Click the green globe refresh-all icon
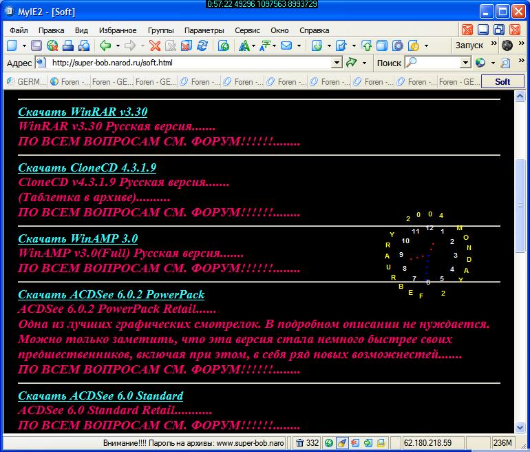 (224, 45)
